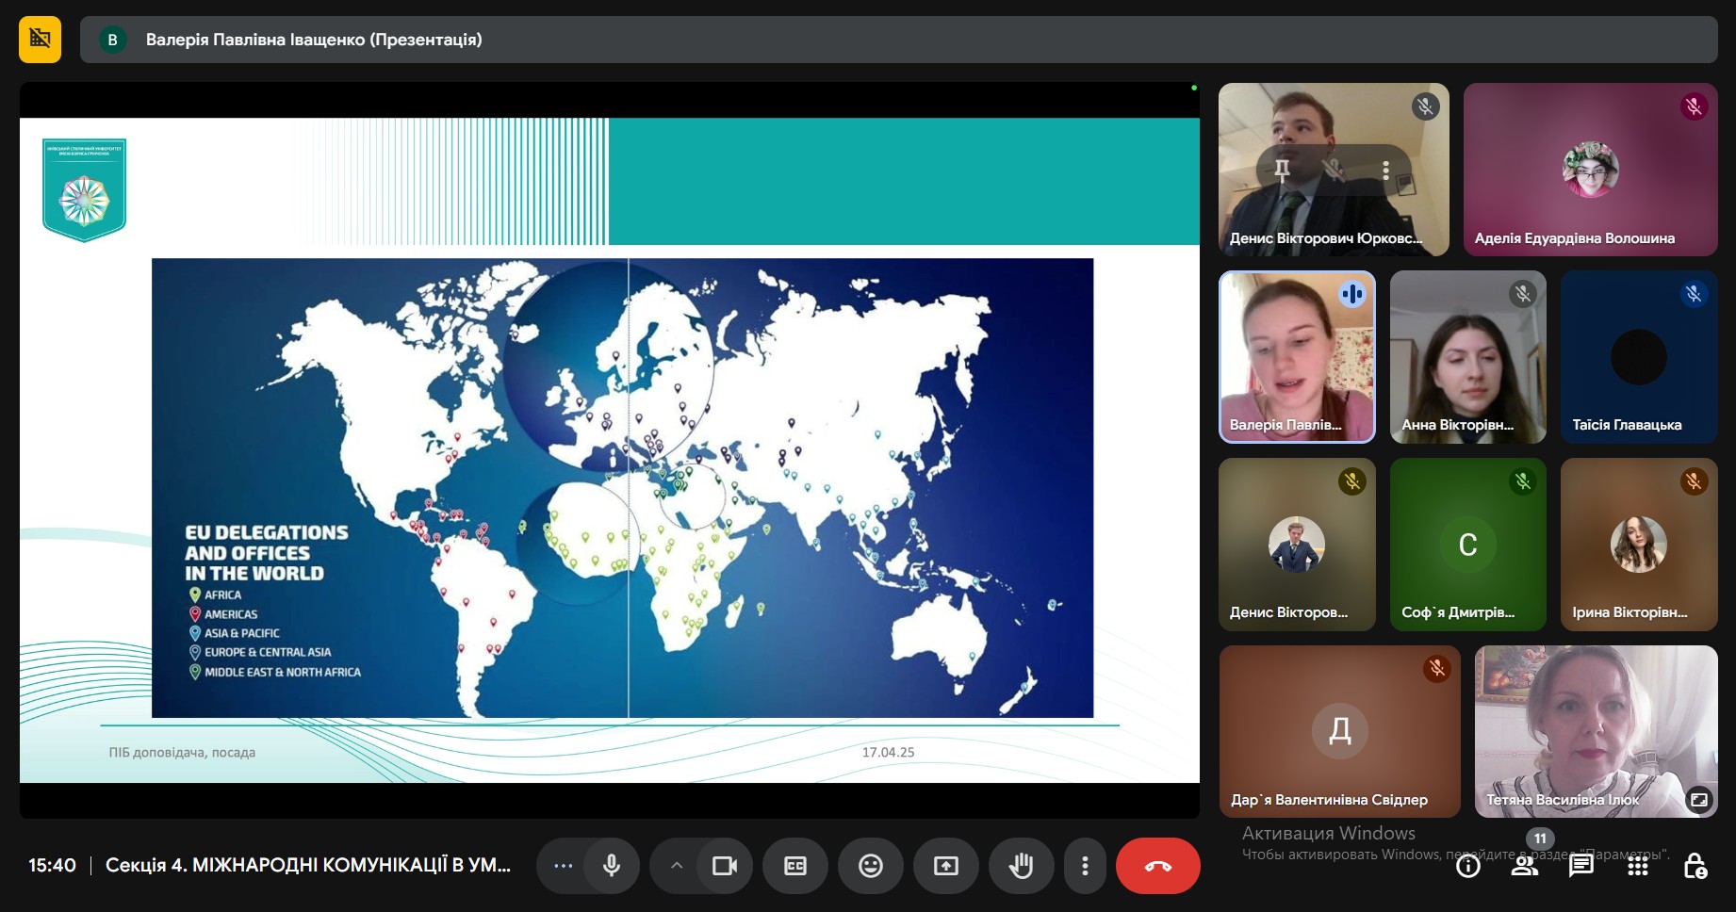Send a reaction with the emoji button
1736x912 pixels.
[870, 866]
